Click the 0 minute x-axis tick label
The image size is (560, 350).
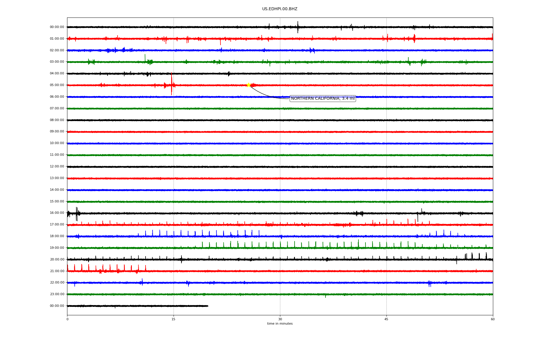coord(67,319)
